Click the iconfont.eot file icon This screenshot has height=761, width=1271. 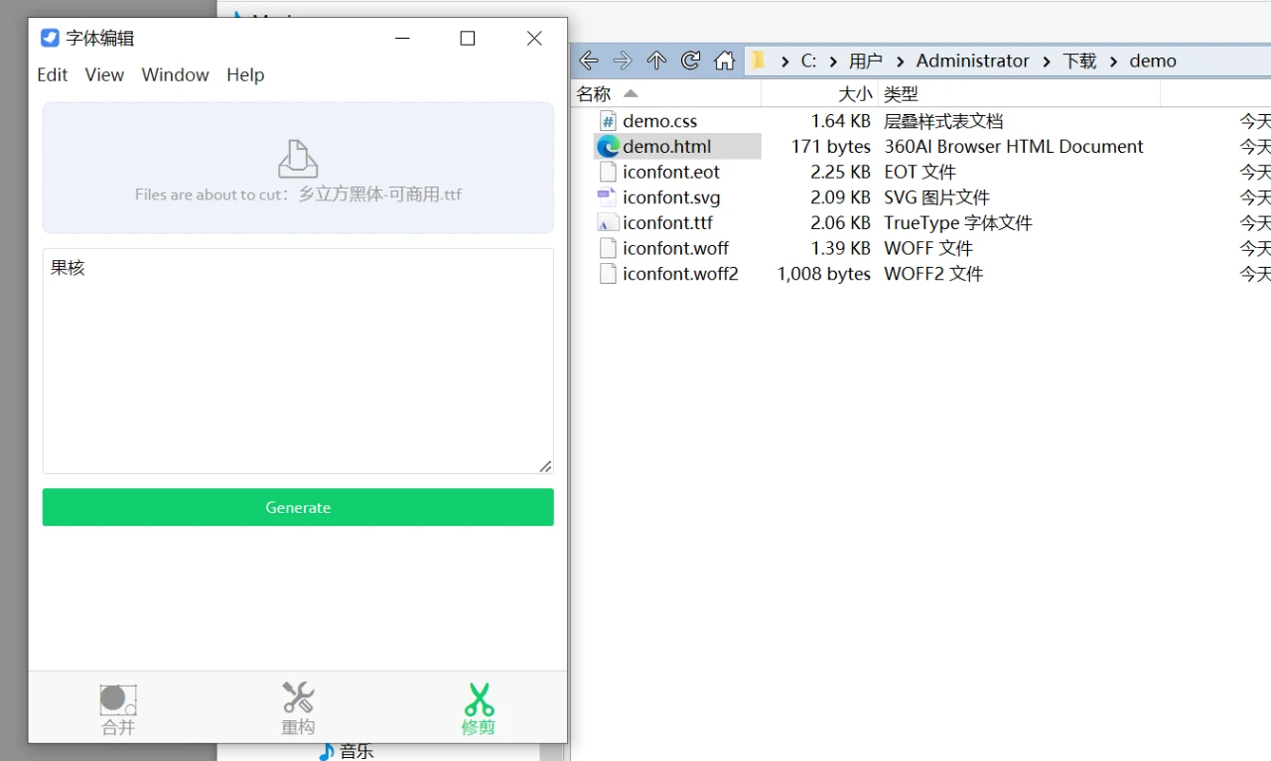[x=608, y=172]
